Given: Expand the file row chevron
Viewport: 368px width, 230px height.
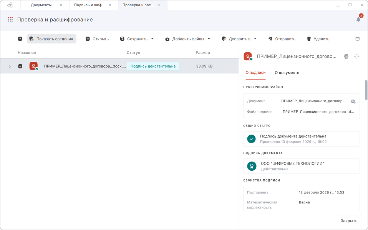Looking at the screenshot, I should [x=10, y=66].
